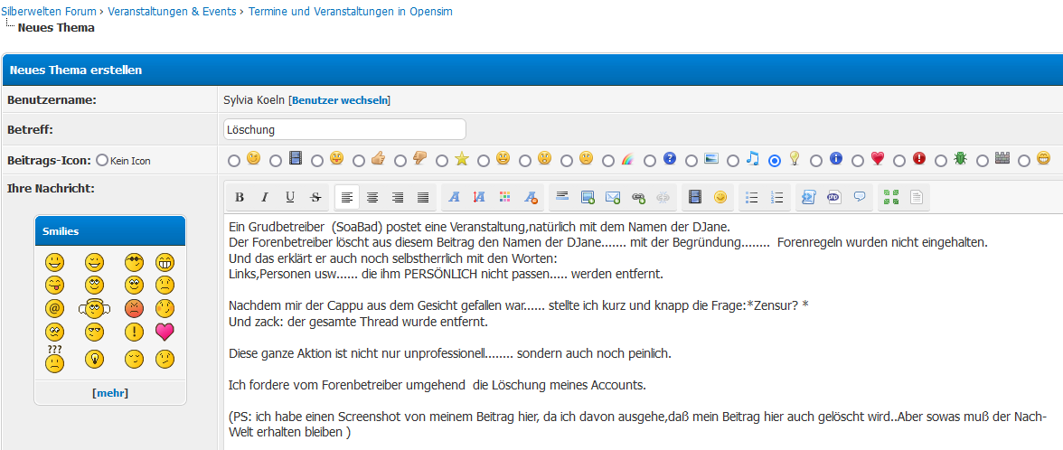The width and height of the screenshot is (1063, 450).
Task: Open the text color palette
Action: tap(505, 197)
